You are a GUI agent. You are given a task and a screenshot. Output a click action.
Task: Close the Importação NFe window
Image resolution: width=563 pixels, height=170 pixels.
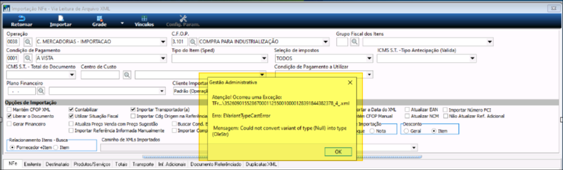point(554,8)
